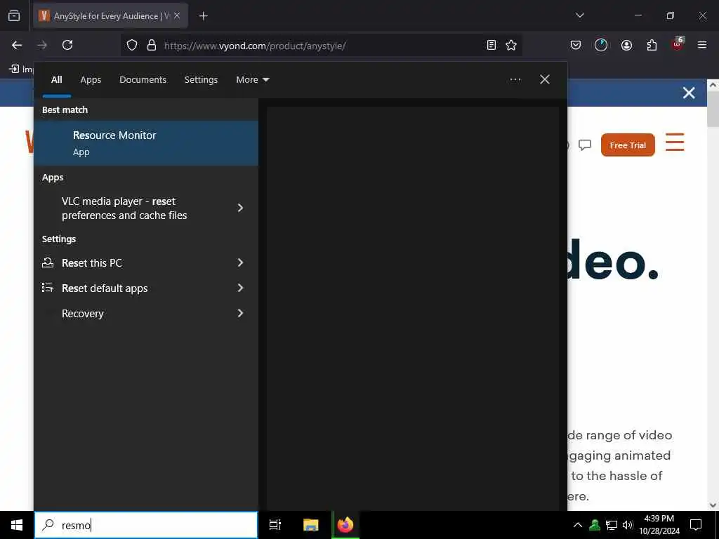Expand Reset default apps result arrow
The width and height of the screenshot is (719, 539).
tap(240, 288)
